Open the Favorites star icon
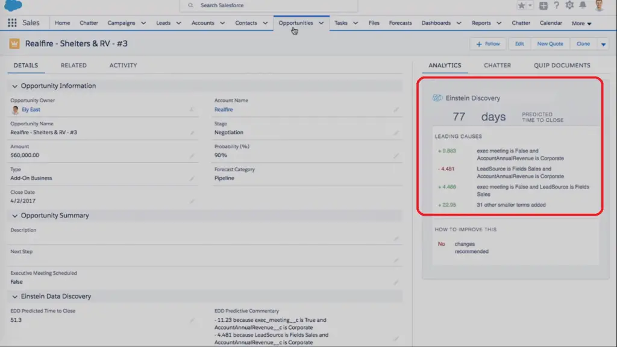 pos(521,5)
